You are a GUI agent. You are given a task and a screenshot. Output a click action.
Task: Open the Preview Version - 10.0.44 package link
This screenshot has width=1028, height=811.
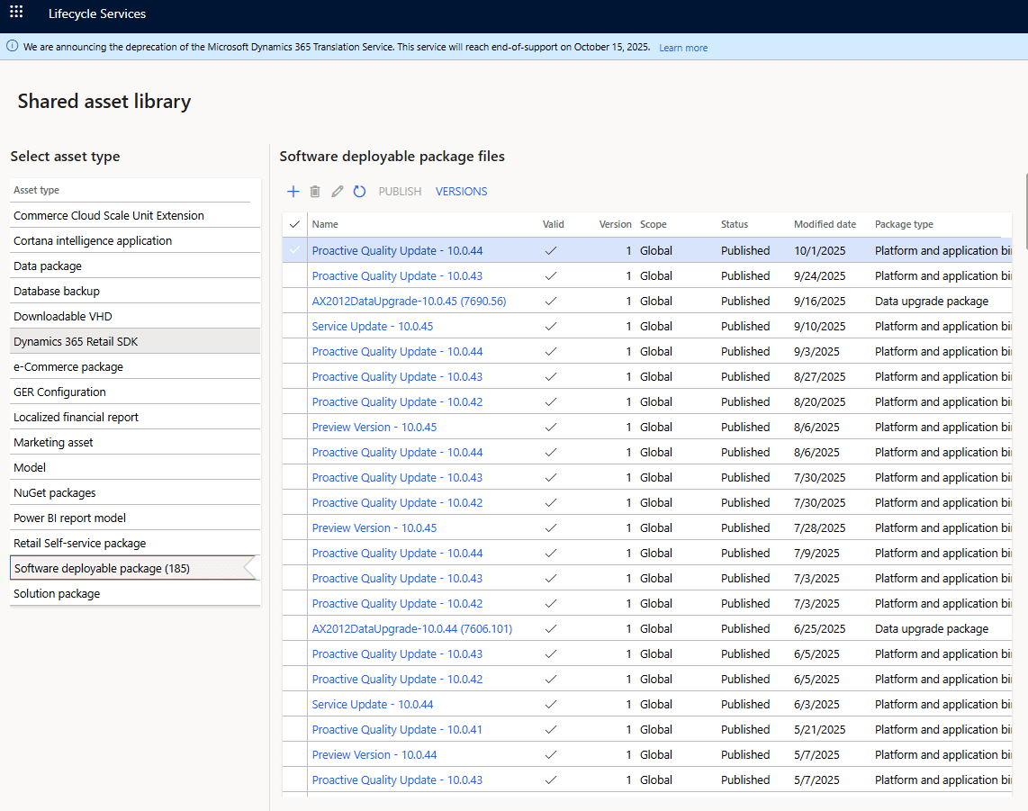(374, 755)
